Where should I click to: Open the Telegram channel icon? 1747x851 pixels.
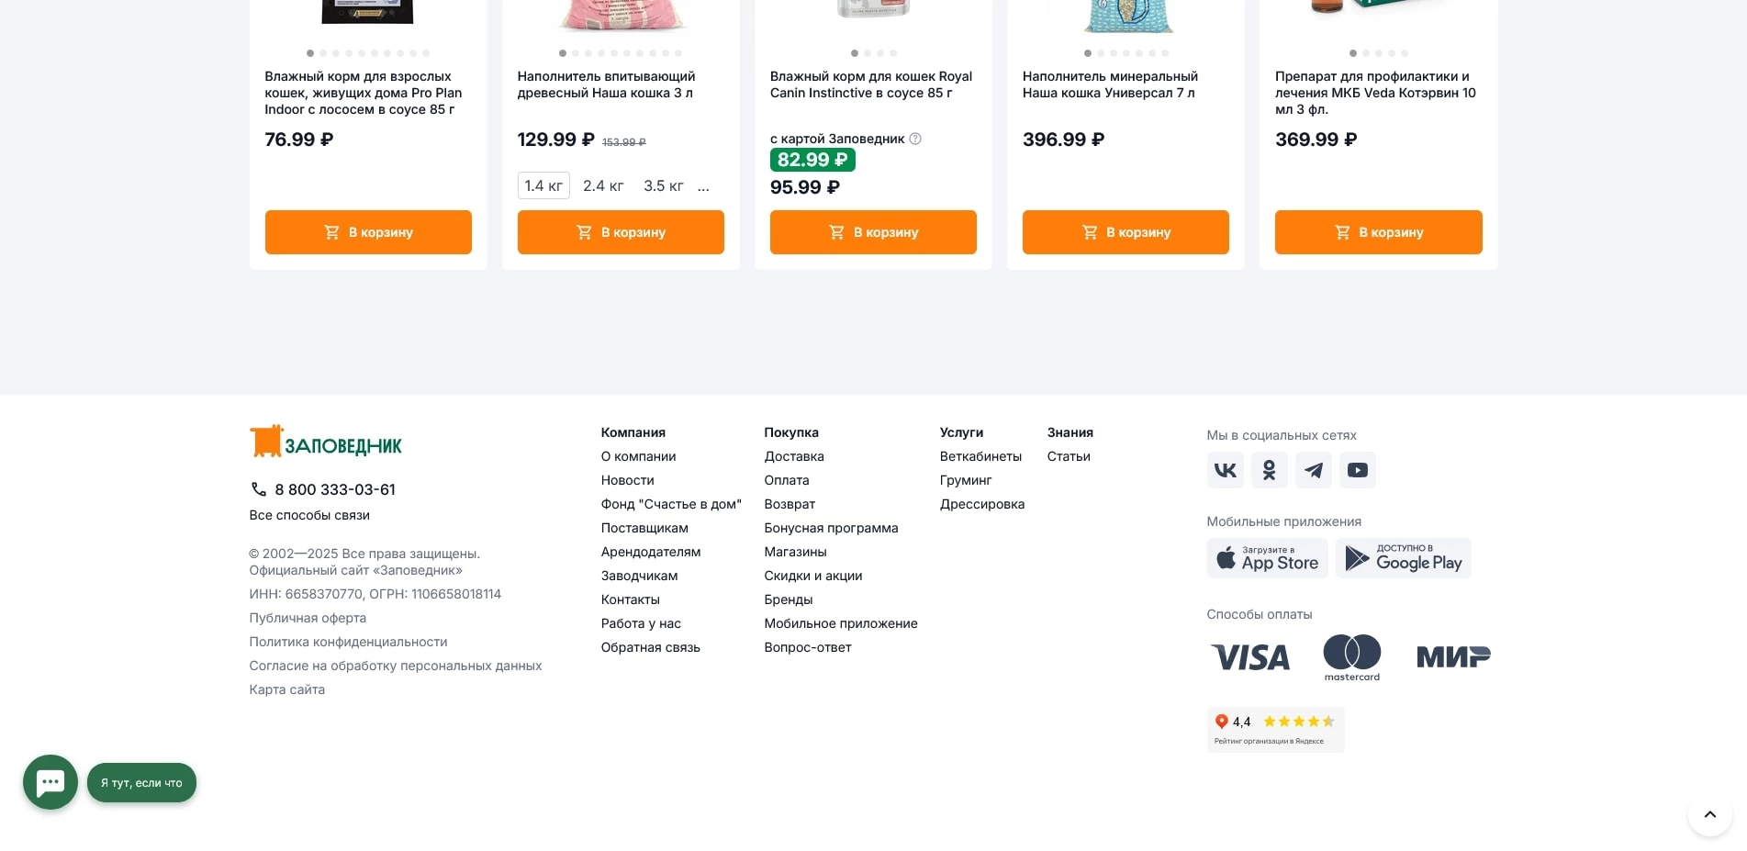1313,470
